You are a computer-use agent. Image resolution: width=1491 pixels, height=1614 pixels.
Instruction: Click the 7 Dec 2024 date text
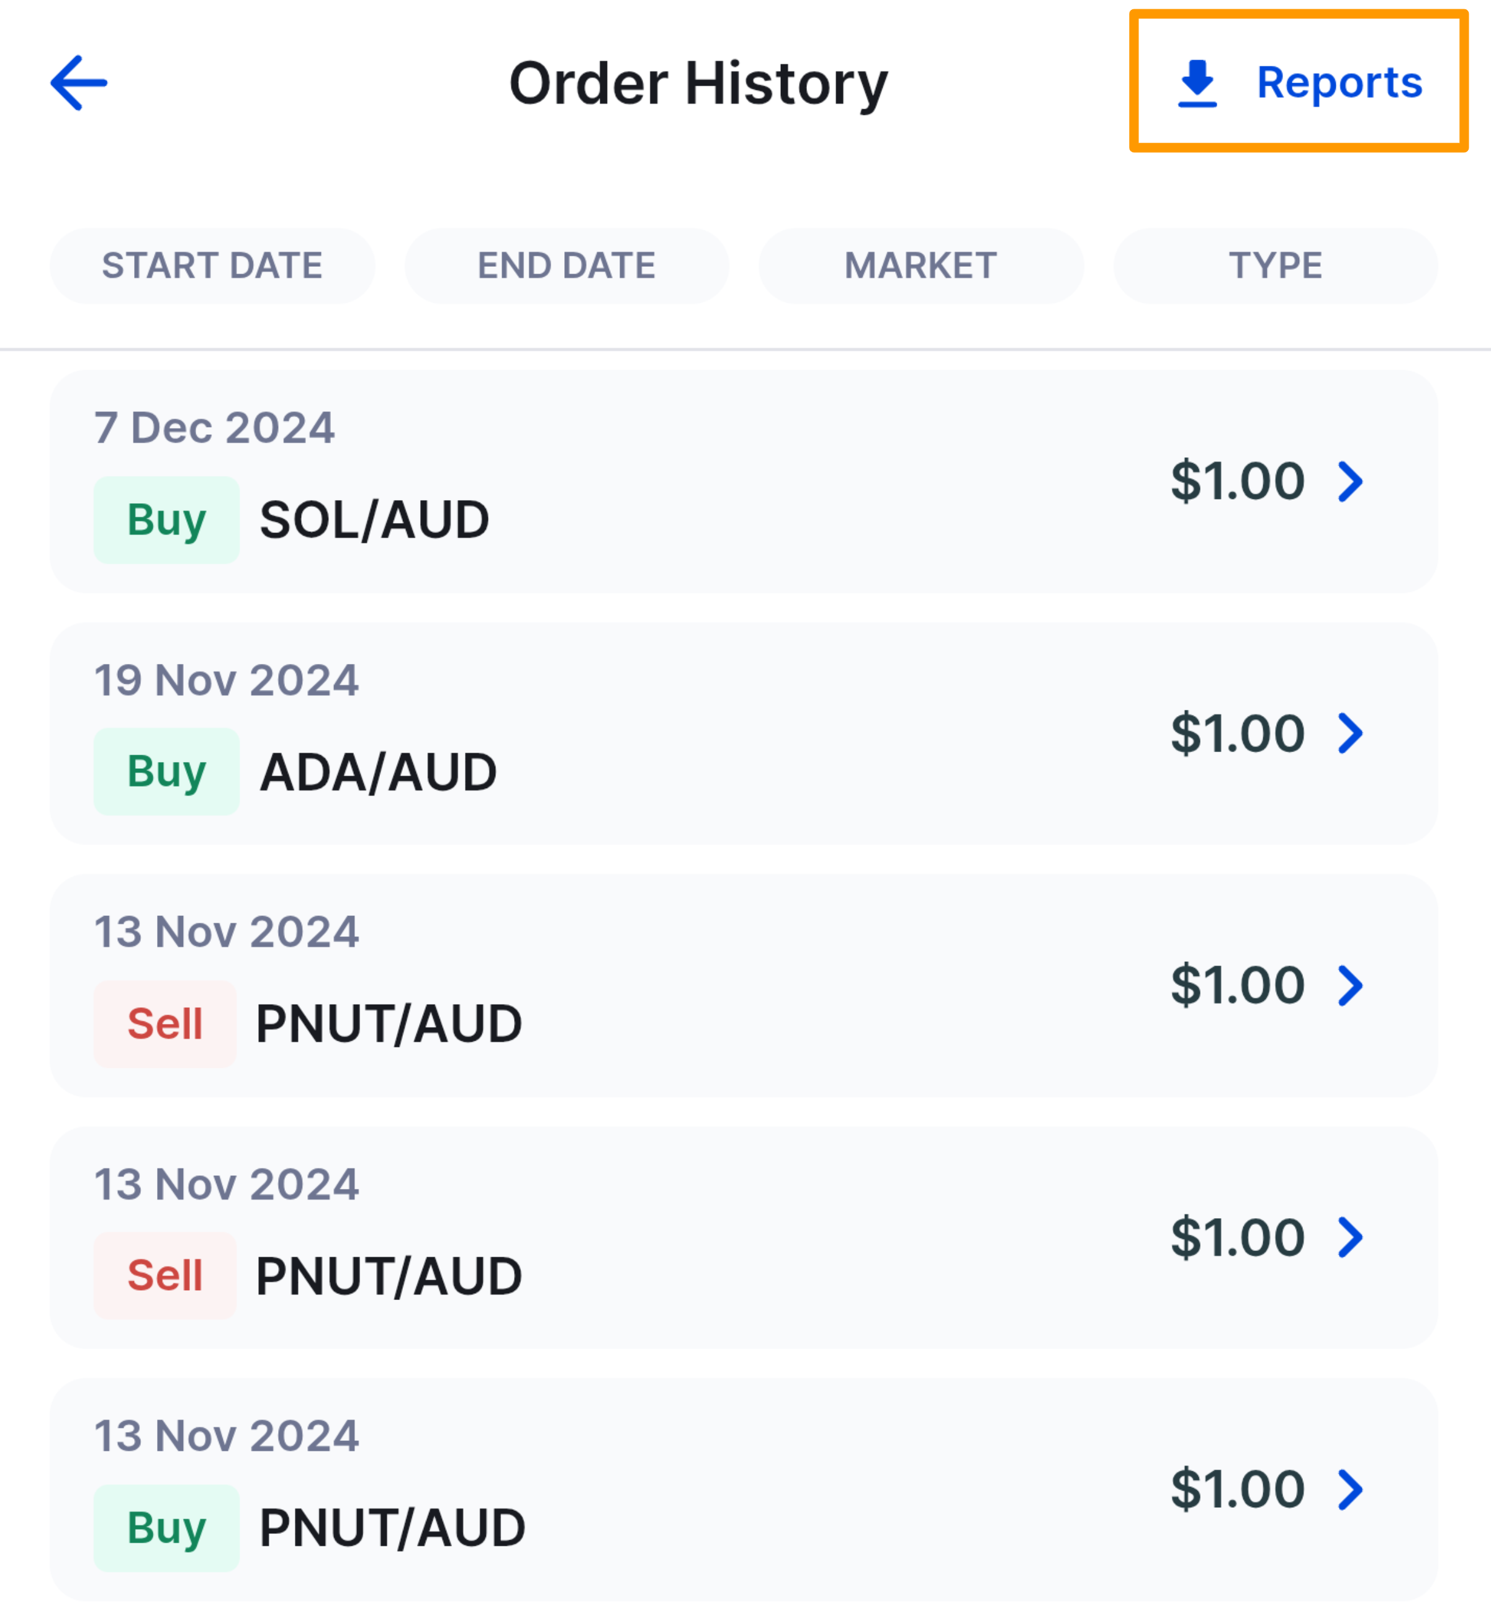pyautogui.click(x=214, y=428)
